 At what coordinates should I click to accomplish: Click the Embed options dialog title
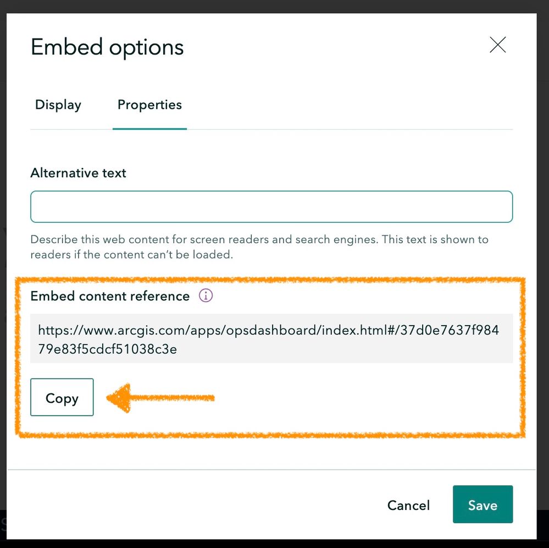tap(107, 47)
